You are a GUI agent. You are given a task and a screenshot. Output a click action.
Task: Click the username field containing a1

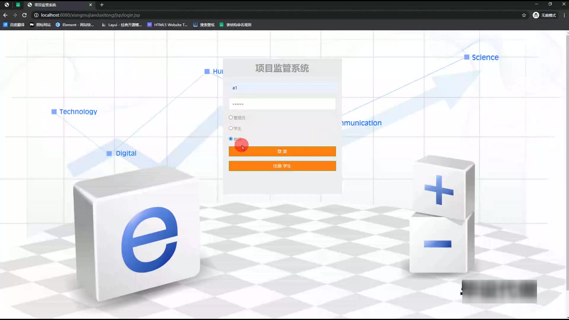click(282, 88)
